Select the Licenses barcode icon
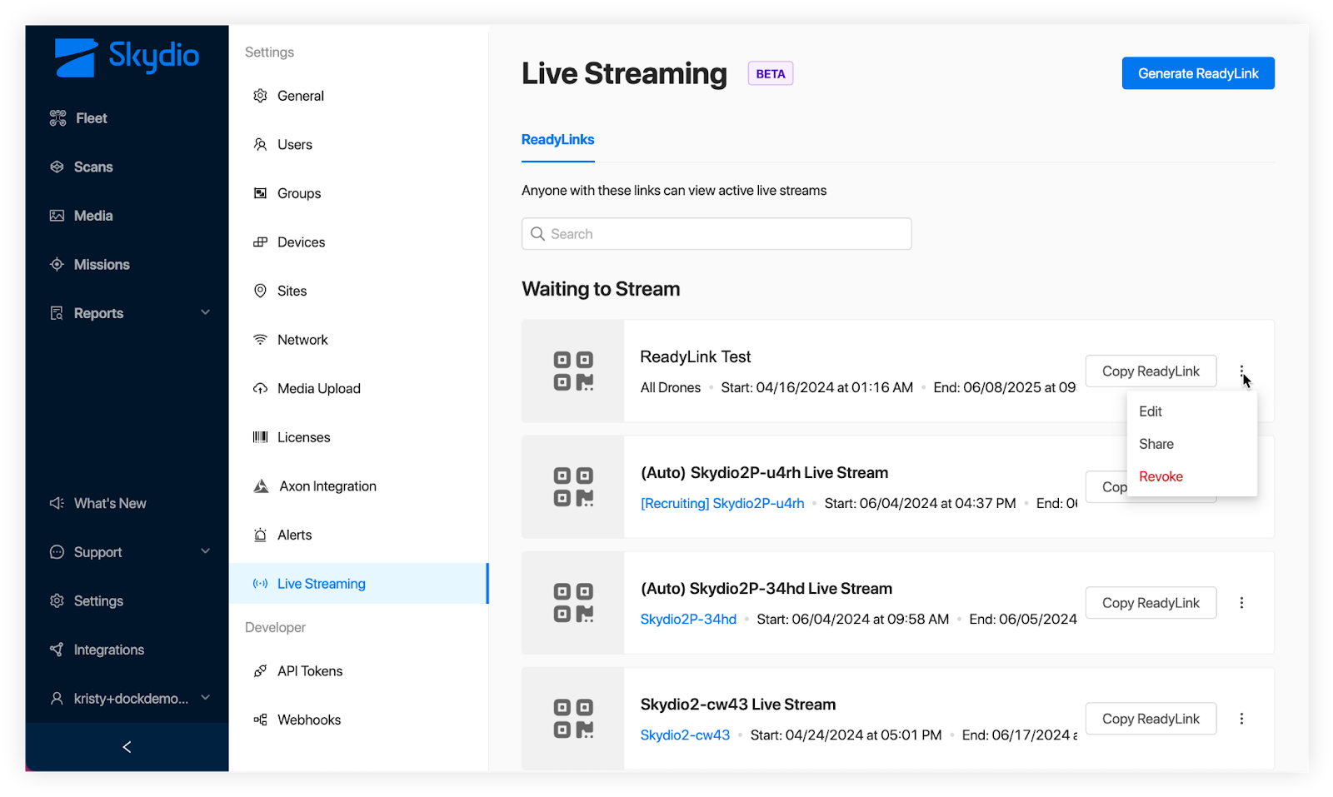Image resolution: width=1333 pixels, height=797 pixels. [260, 437]
